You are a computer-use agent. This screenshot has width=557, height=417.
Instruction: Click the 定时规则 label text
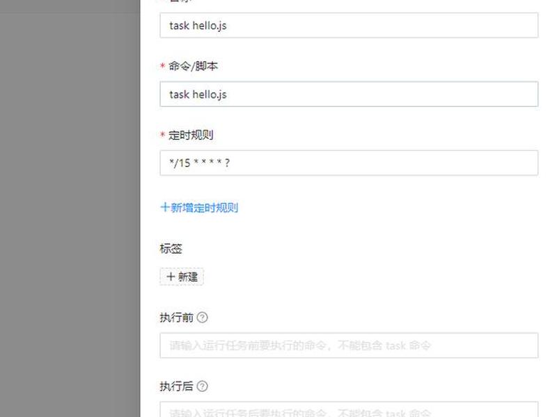(x=191, y=135)
